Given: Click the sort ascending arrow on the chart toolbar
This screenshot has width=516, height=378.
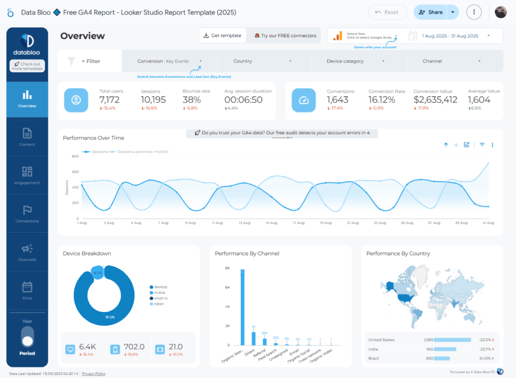Looking at the screenshot, I should pyautogui.click(x=446, y=145).
